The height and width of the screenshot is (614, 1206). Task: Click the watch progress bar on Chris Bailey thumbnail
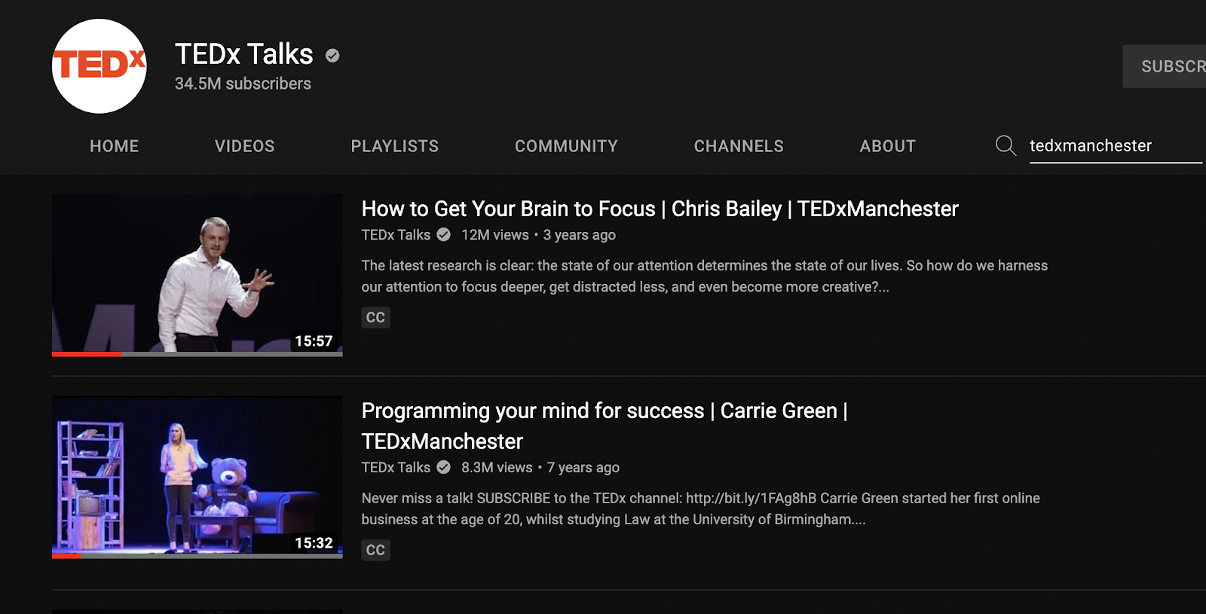tap(197, 354)
